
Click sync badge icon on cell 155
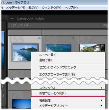pyautogui.click(x=39, y=38)
